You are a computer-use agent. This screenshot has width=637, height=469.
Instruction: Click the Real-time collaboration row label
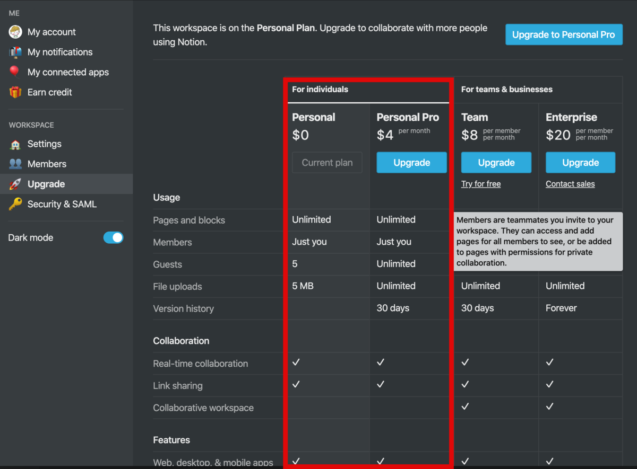pos(200,364)
